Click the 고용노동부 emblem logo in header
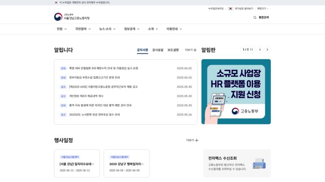This screenshot has height=182, width=325. [58, 17]
